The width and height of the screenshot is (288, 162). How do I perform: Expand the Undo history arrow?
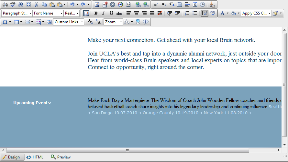(77, 5)
